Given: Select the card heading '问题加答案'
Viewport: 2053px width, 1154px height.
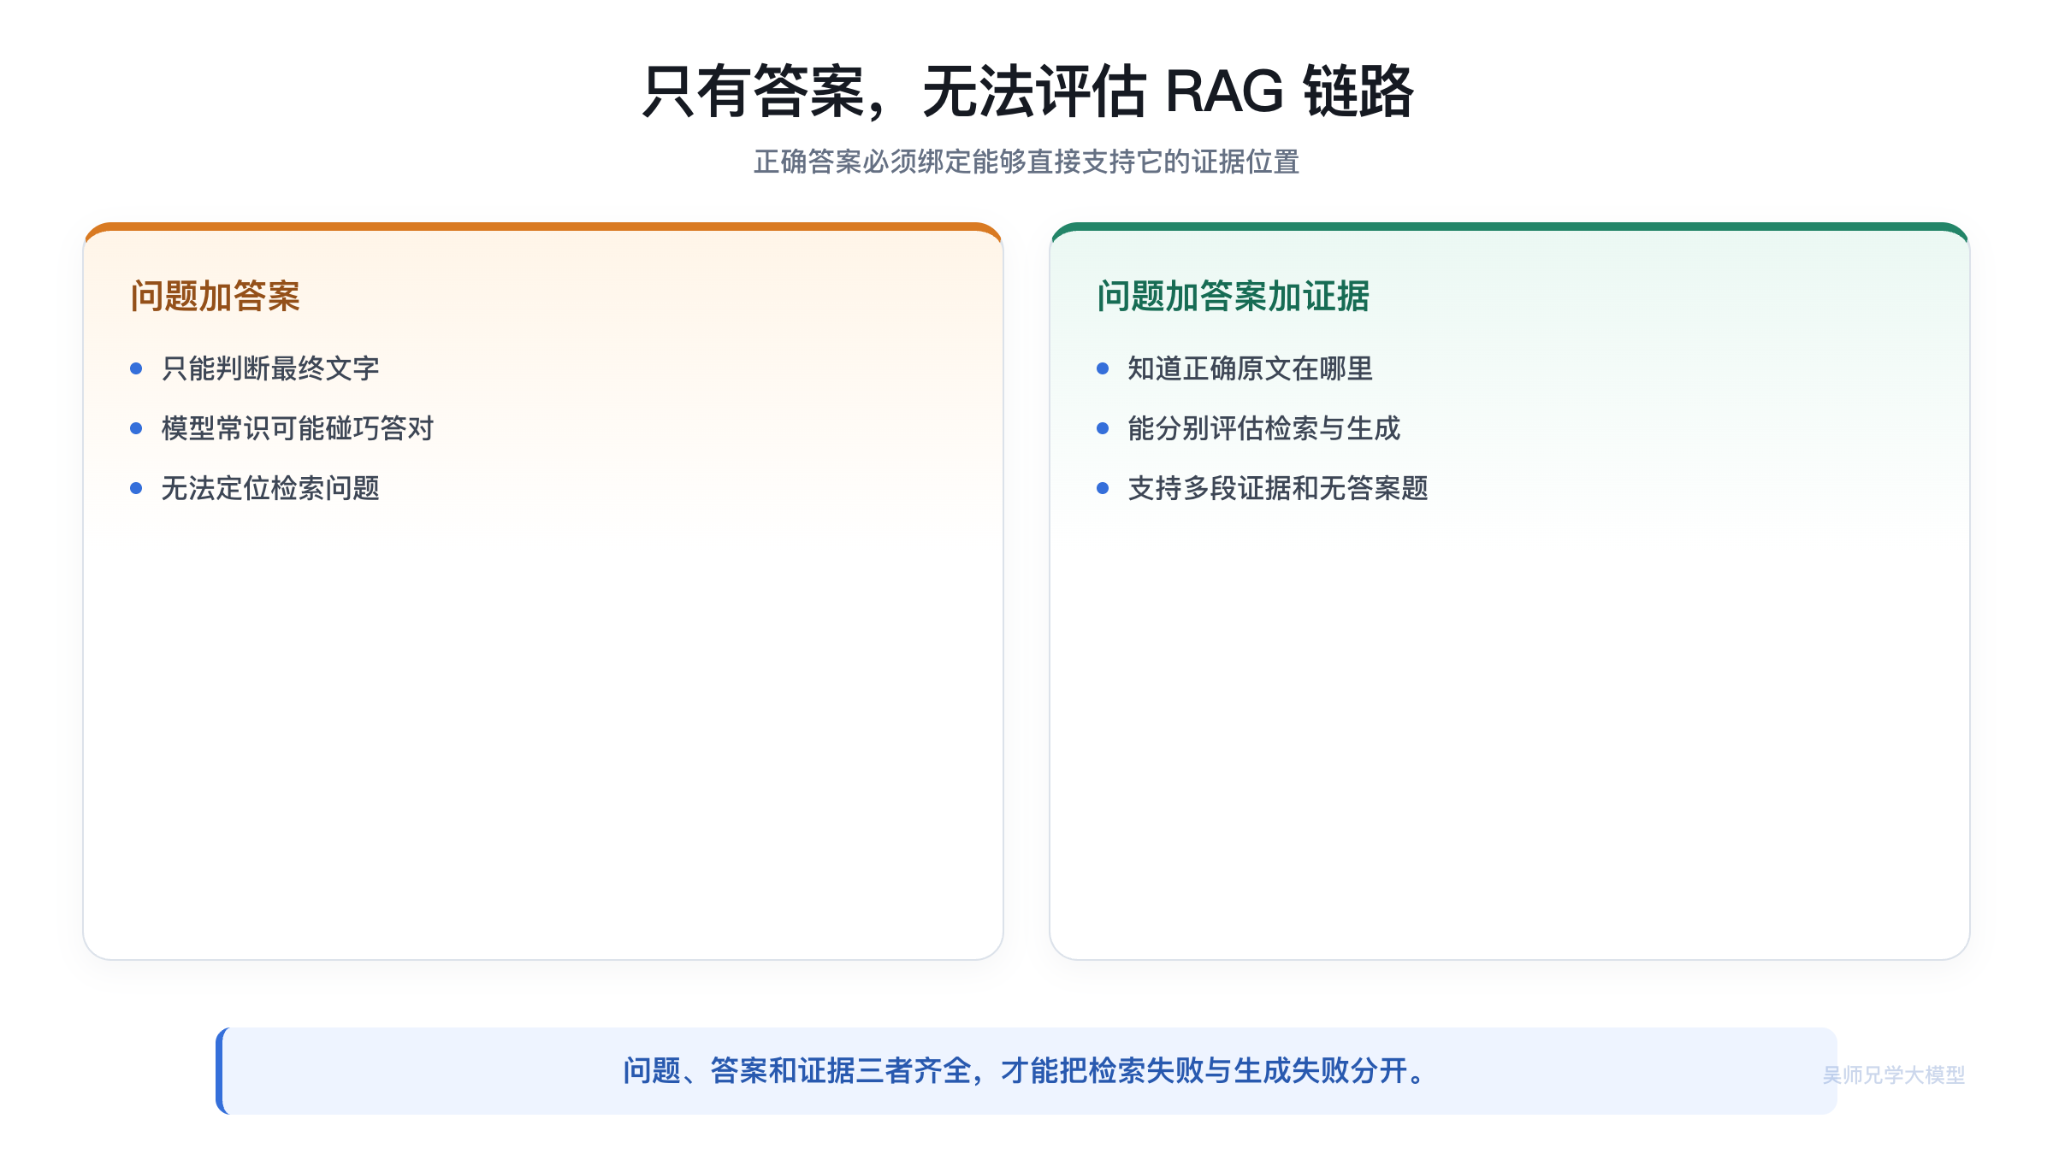Looking at the screenshot, I should click(x=216, y=296).
